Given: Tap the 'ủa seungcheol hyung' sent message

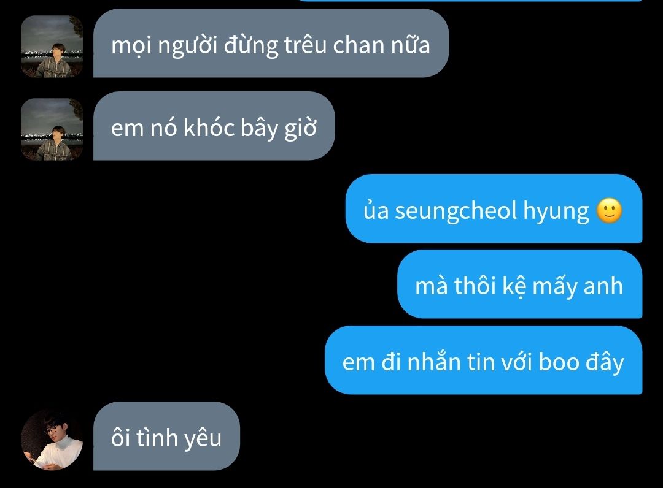Looking at the screenshot, I should 494,208.
